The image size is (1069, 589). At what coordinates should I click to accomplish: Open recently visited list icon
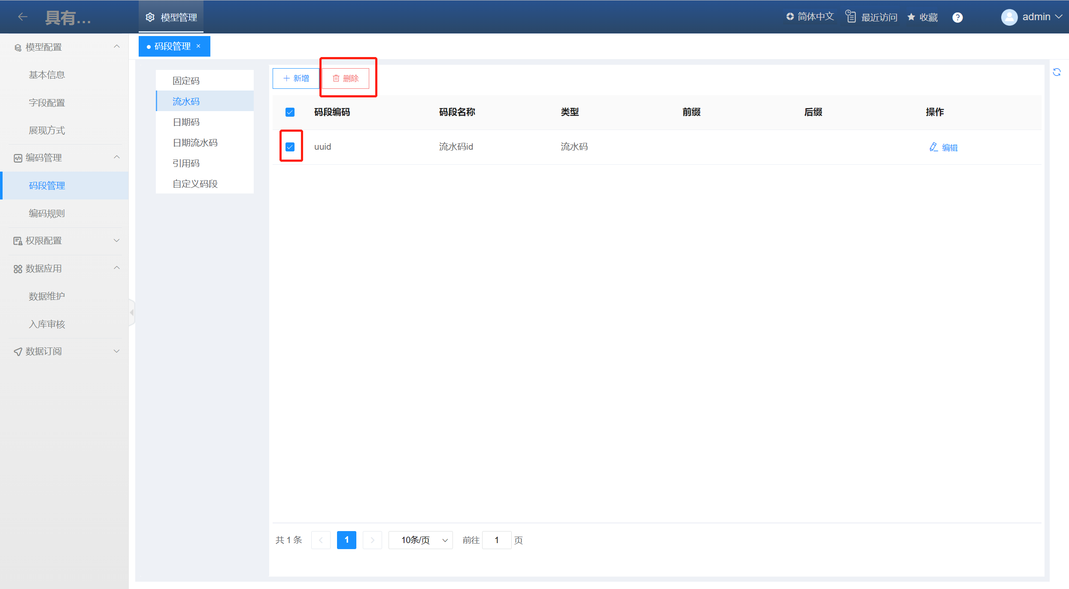[x=850, y=17]
